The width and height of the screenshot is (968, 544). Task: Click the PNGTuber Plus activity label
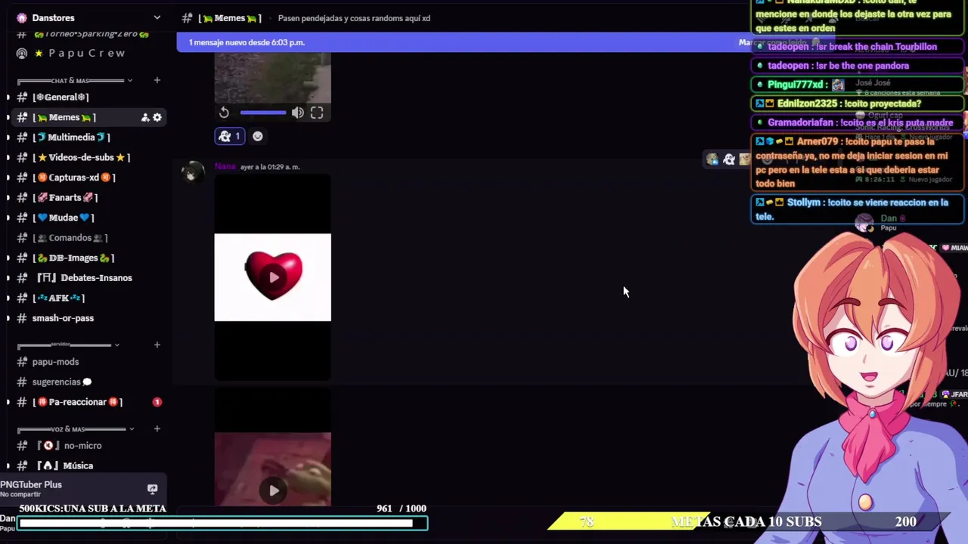[31, 484]
